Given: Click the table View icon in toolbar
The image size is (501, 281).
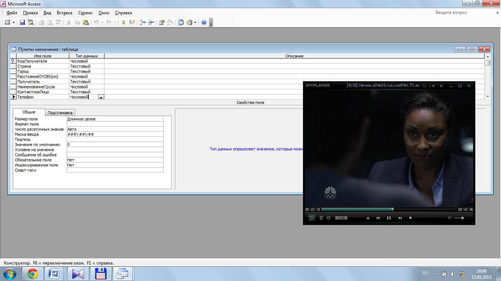Looking at the screenshot, I should (7, 22).
